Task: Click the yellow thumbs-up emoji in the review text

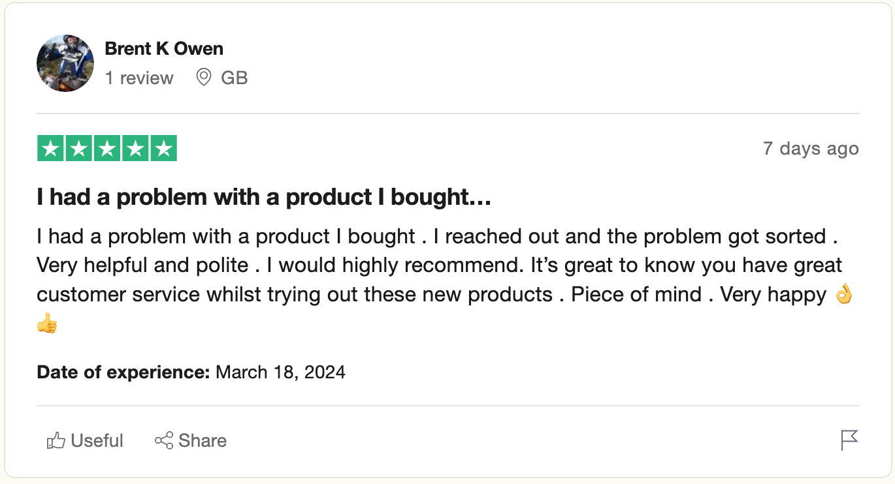Action: coord(47,324)
